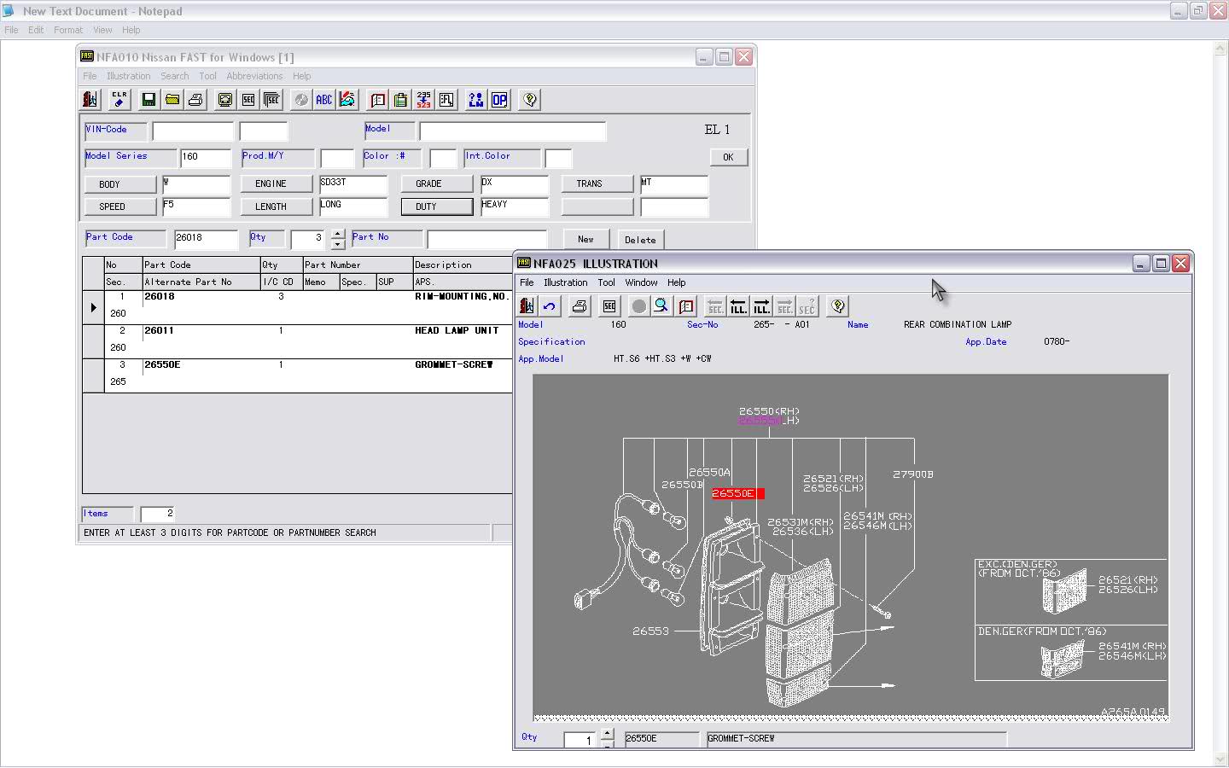This screenshot has width=1229, height=768.
Task: Click the floppy disk save icon
Action: pyautogui.click(x=149, y=100)
